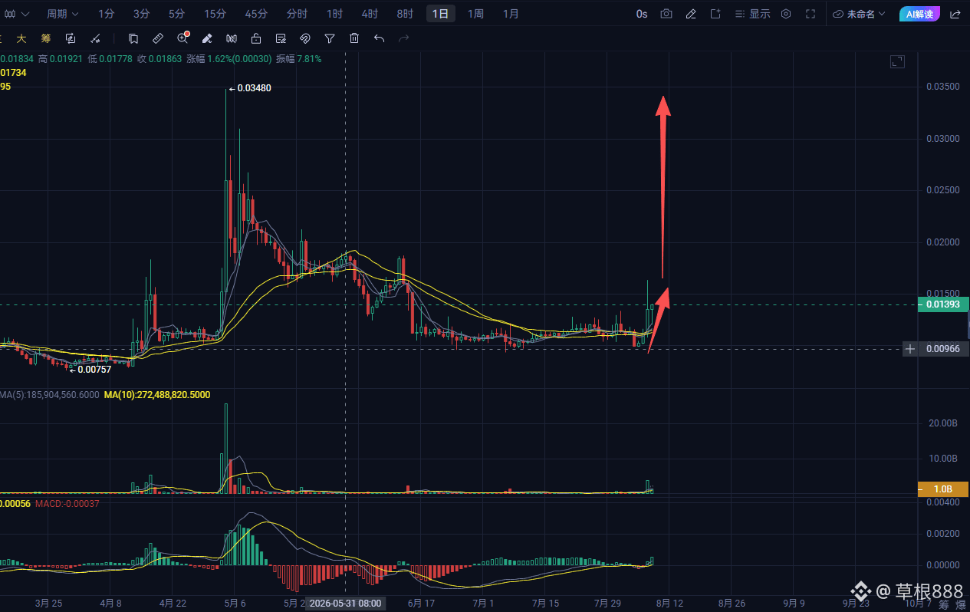Click the share arrow icon
Viewport: 970px width, 612px height.
pos(955,14)
